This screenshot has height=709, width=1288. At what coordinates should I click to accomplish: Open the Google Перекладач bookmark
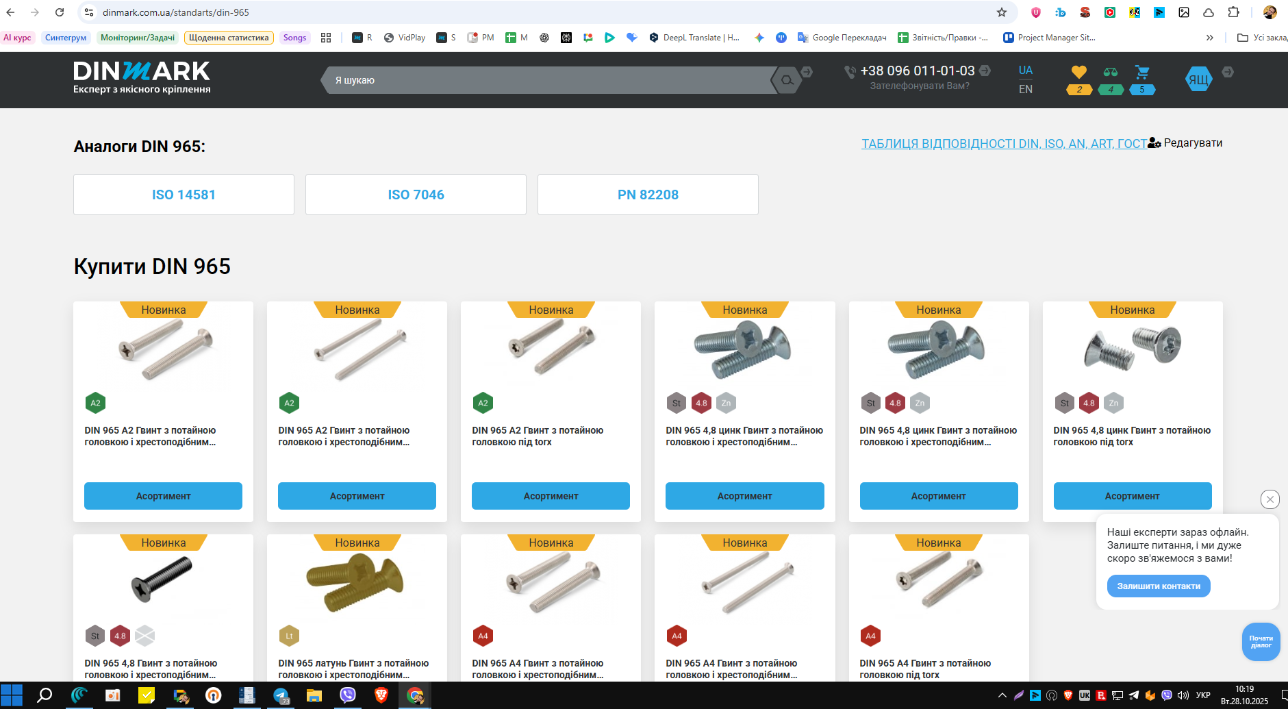point(842,38)
